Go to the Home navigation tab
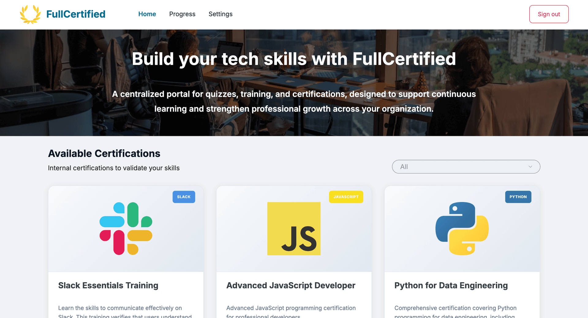The height and width of the screenshot is (318, 588). point(147,14)
